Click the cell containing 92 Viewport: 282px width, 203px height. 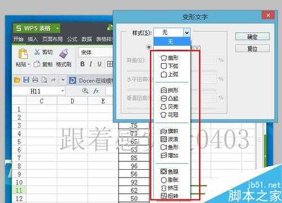coord(134,182)
